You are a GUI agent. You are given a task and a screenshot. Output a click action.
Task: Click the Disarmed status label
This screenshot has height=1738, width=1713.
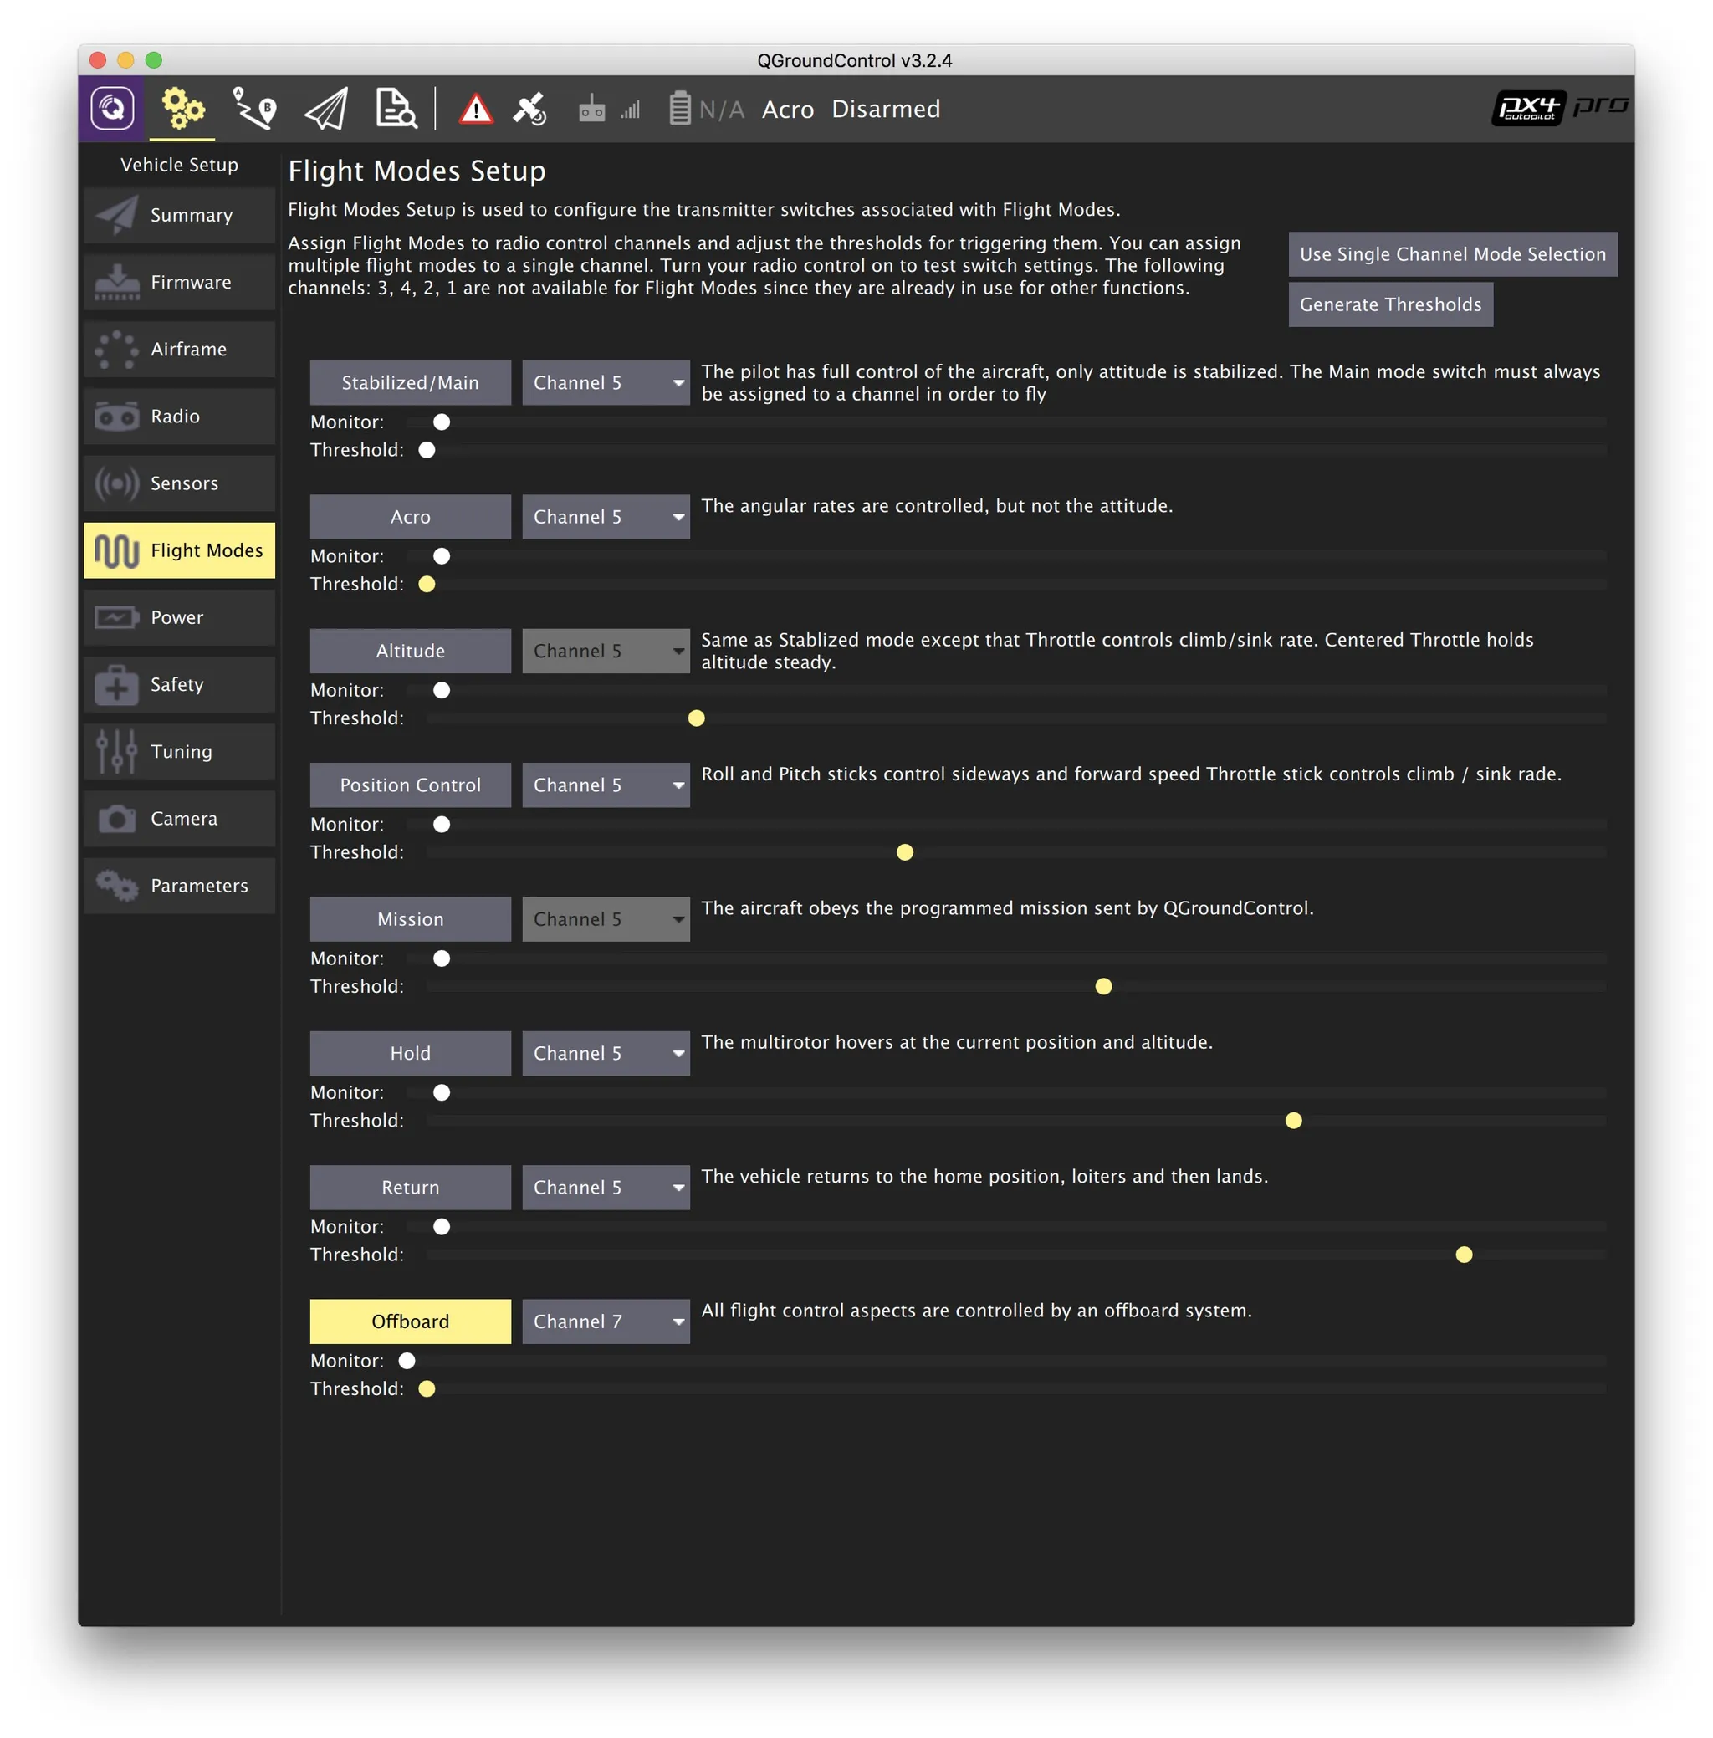point(885,110)
